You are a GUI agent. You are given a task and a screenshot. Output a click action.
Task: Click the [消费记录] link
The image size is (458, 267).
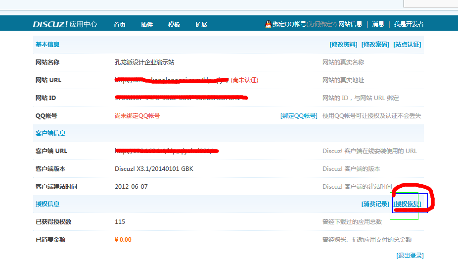(375, 204)
